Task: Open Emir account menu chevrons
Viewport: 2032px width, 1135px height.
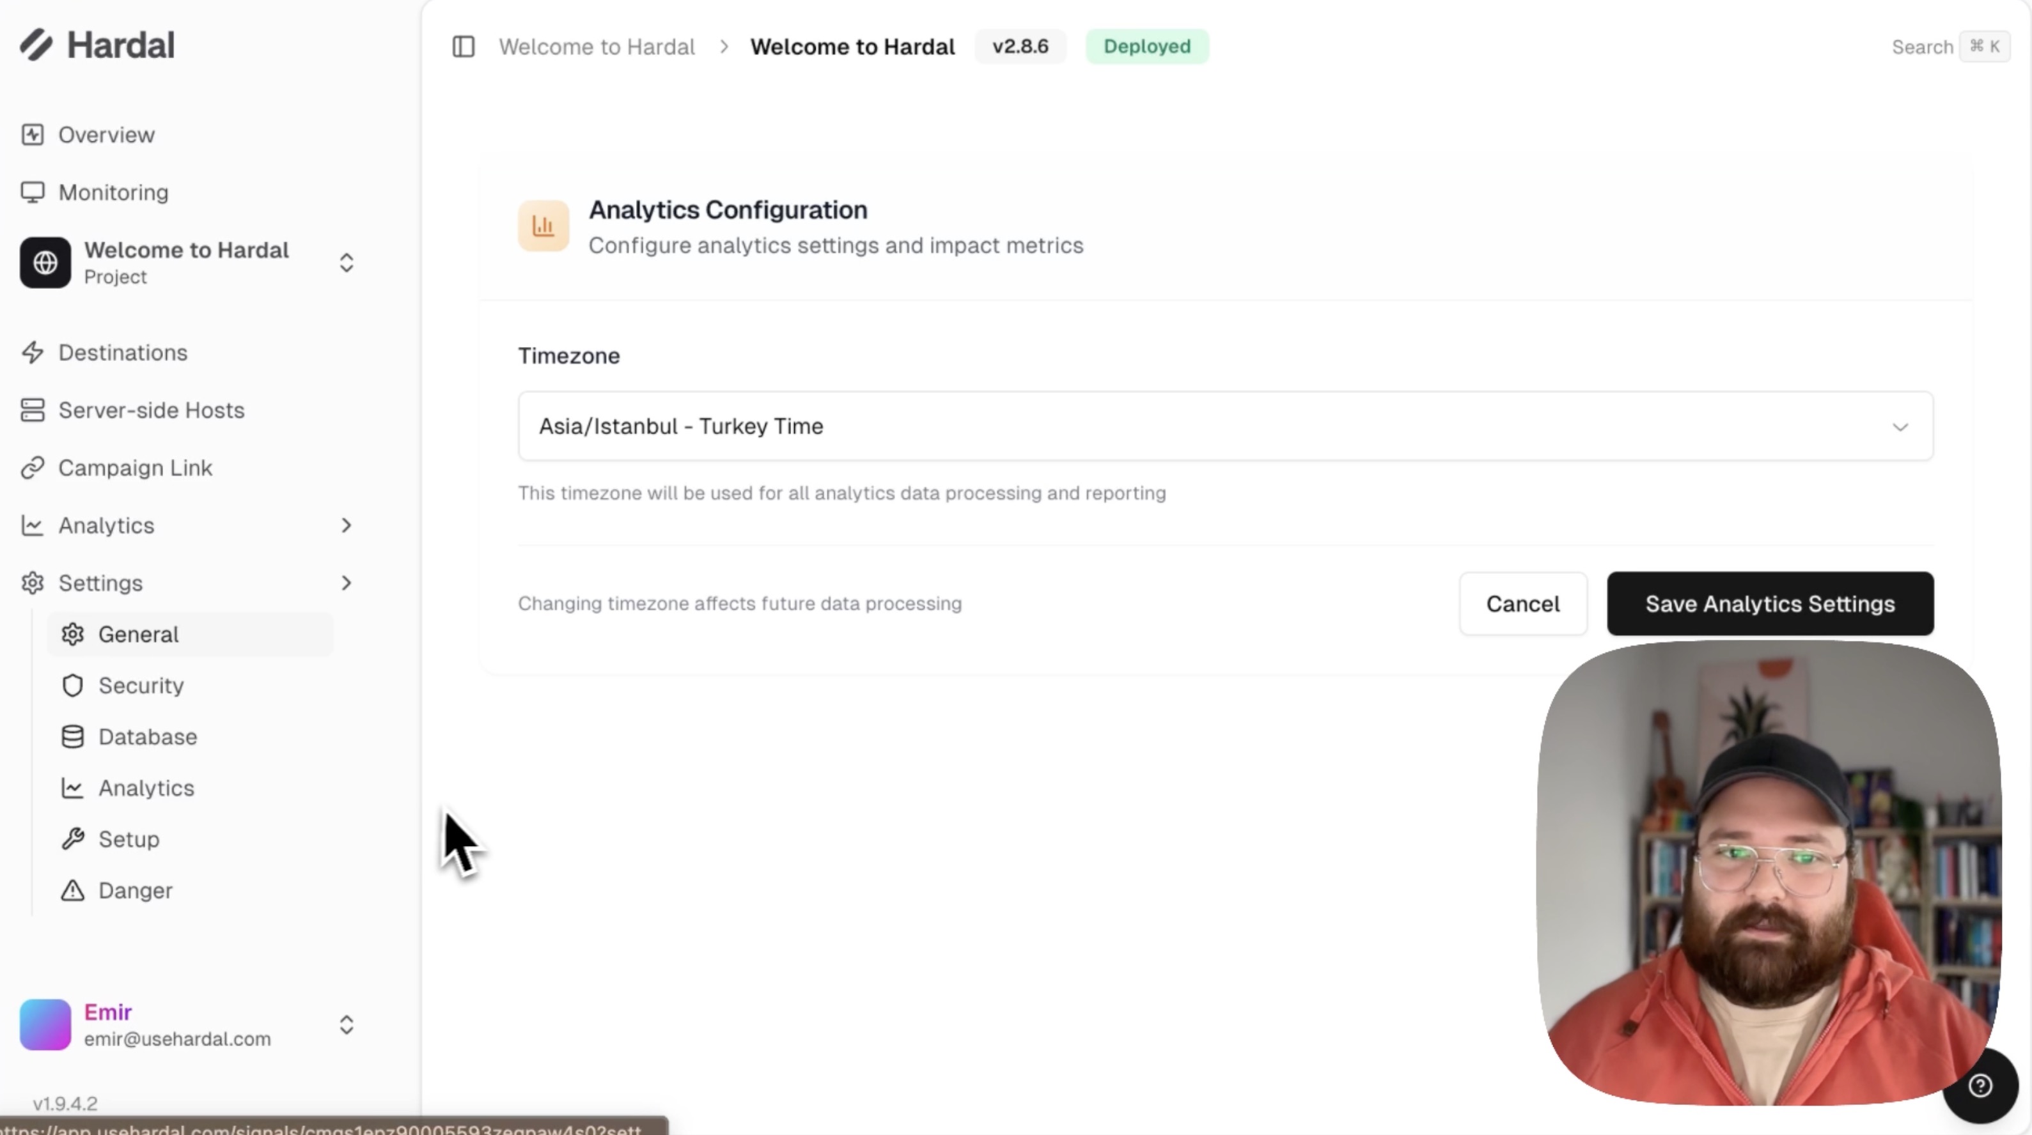Action: point(347,1024)
